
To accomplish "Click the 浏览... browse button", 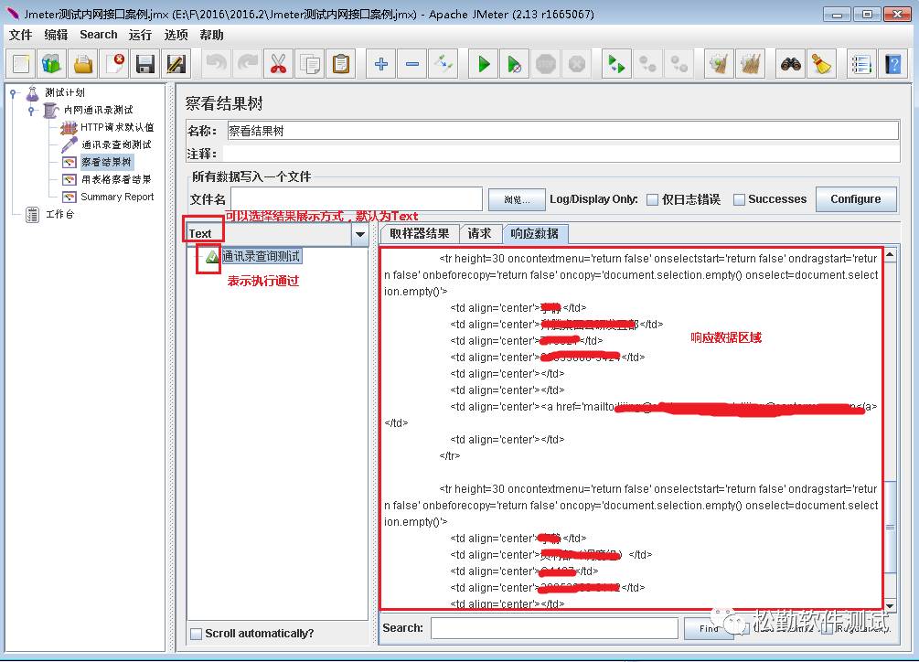I will [517, 199].
